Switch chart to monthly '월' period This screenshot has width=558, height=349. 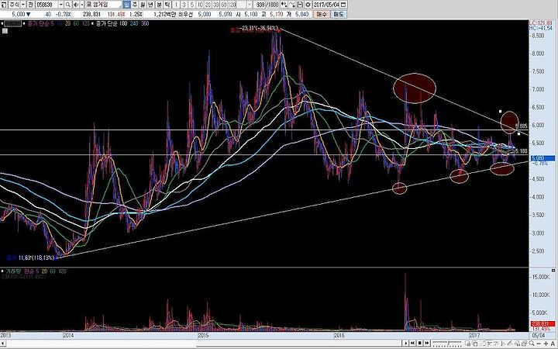pos(143,5)
